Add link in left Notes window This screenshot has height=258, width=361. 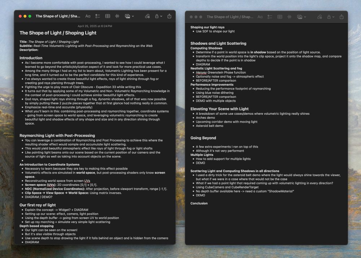click(147, 16)
